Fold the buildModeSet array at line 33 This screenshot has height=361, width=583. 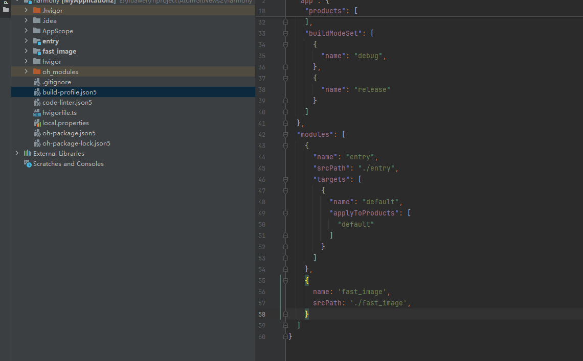(285, 33)
